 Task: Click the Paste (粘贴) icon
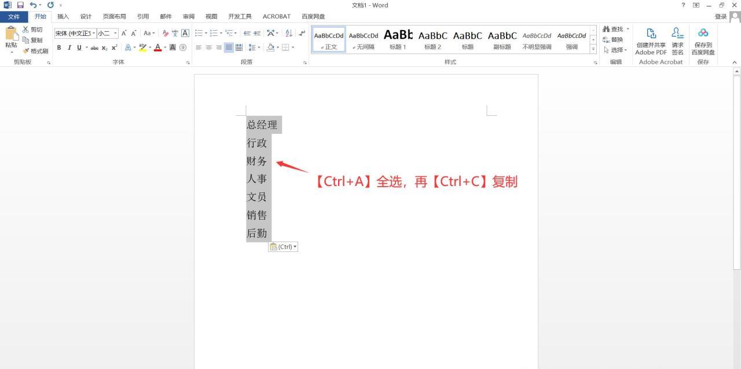pyautogui.click(x=11, y=34)
